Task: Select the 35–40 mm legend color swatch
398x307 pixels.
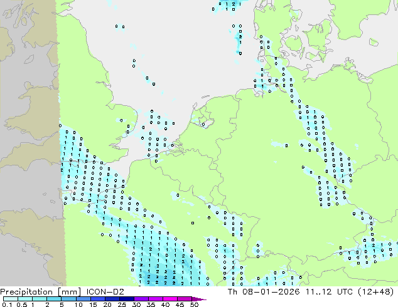Action: click(155, 299)
